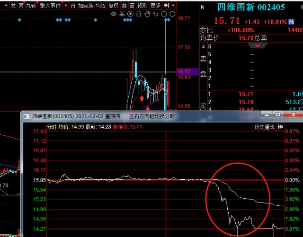Click the 均价: 14.99 label in popup
Viewport: 303px width, 237px height.
(71, 127)
